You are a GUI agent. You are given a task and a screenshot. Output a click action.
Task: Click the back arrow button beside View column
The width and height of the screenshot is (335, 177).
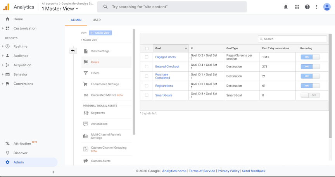coord(73,51)
